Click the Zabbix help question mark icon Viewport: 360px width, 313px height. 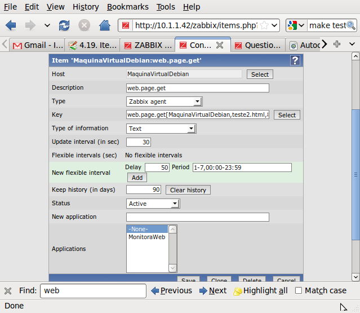(295, 60)
